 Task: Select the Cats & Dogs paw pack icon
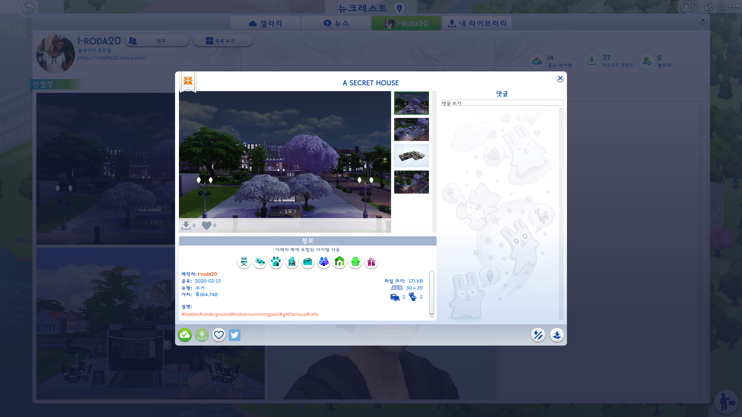pos(276,262)
